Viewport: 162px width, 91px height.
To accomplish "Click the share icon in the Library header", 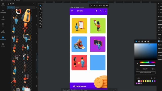I will (100, 11).
